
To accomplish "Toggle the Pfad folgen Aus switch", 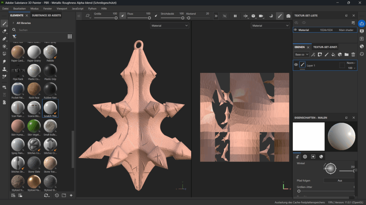I will [x=340, y=180].
